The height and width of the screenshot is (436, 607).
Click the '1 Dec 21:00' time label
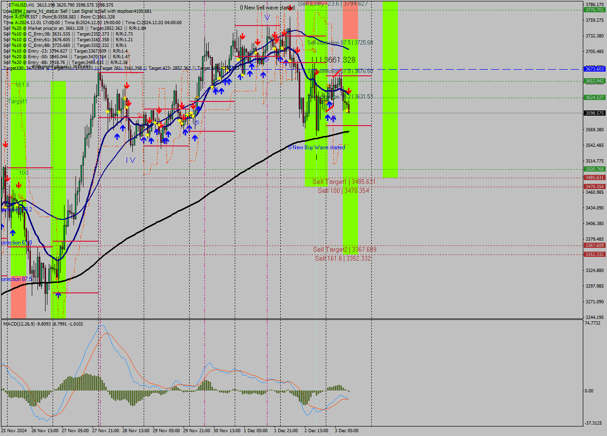coord(286,431)
